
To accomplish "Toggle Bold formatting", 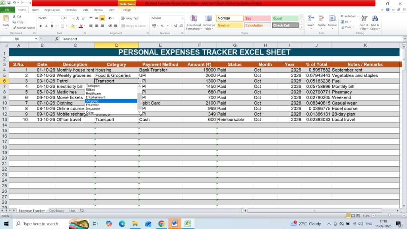I will 41,26.
